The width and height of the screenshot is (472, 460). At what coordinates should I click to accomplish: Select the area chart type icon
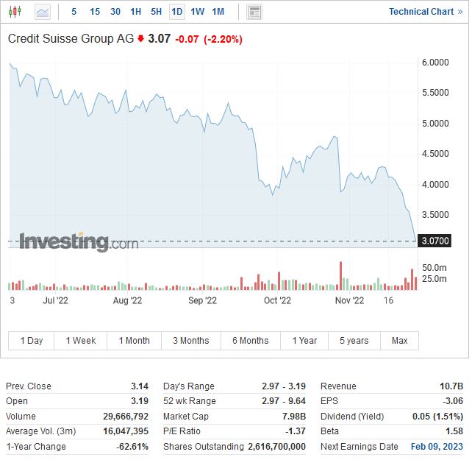click(43, 12)
